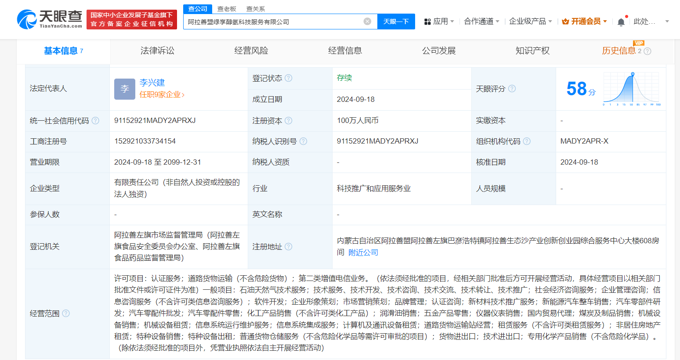This screenshot has width=680, height=360.
Task: Click help icon beside 组织机构代码
Action: point(527,141)
